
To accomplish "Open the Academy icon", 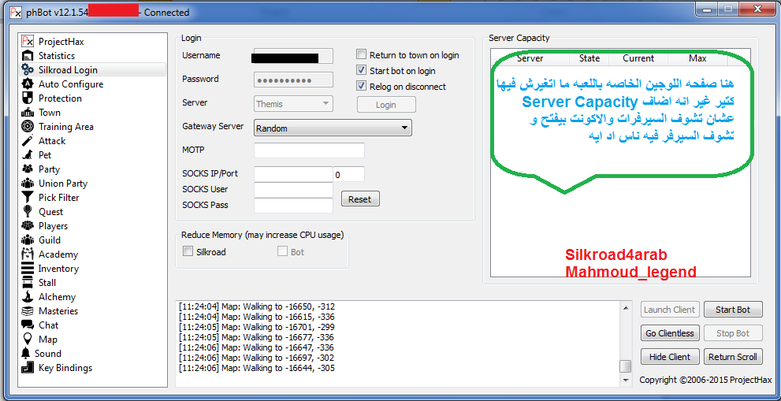I will pos(28,254).
